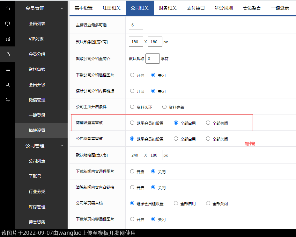Open the hexagon settings icon
Image resolution: width=296 pixels, height=237 pixels.
tap(8, 24)
